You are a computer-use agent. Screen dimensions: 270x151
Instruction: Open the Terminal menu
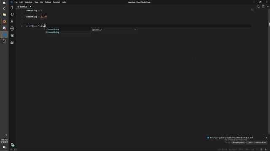(56, 2)
